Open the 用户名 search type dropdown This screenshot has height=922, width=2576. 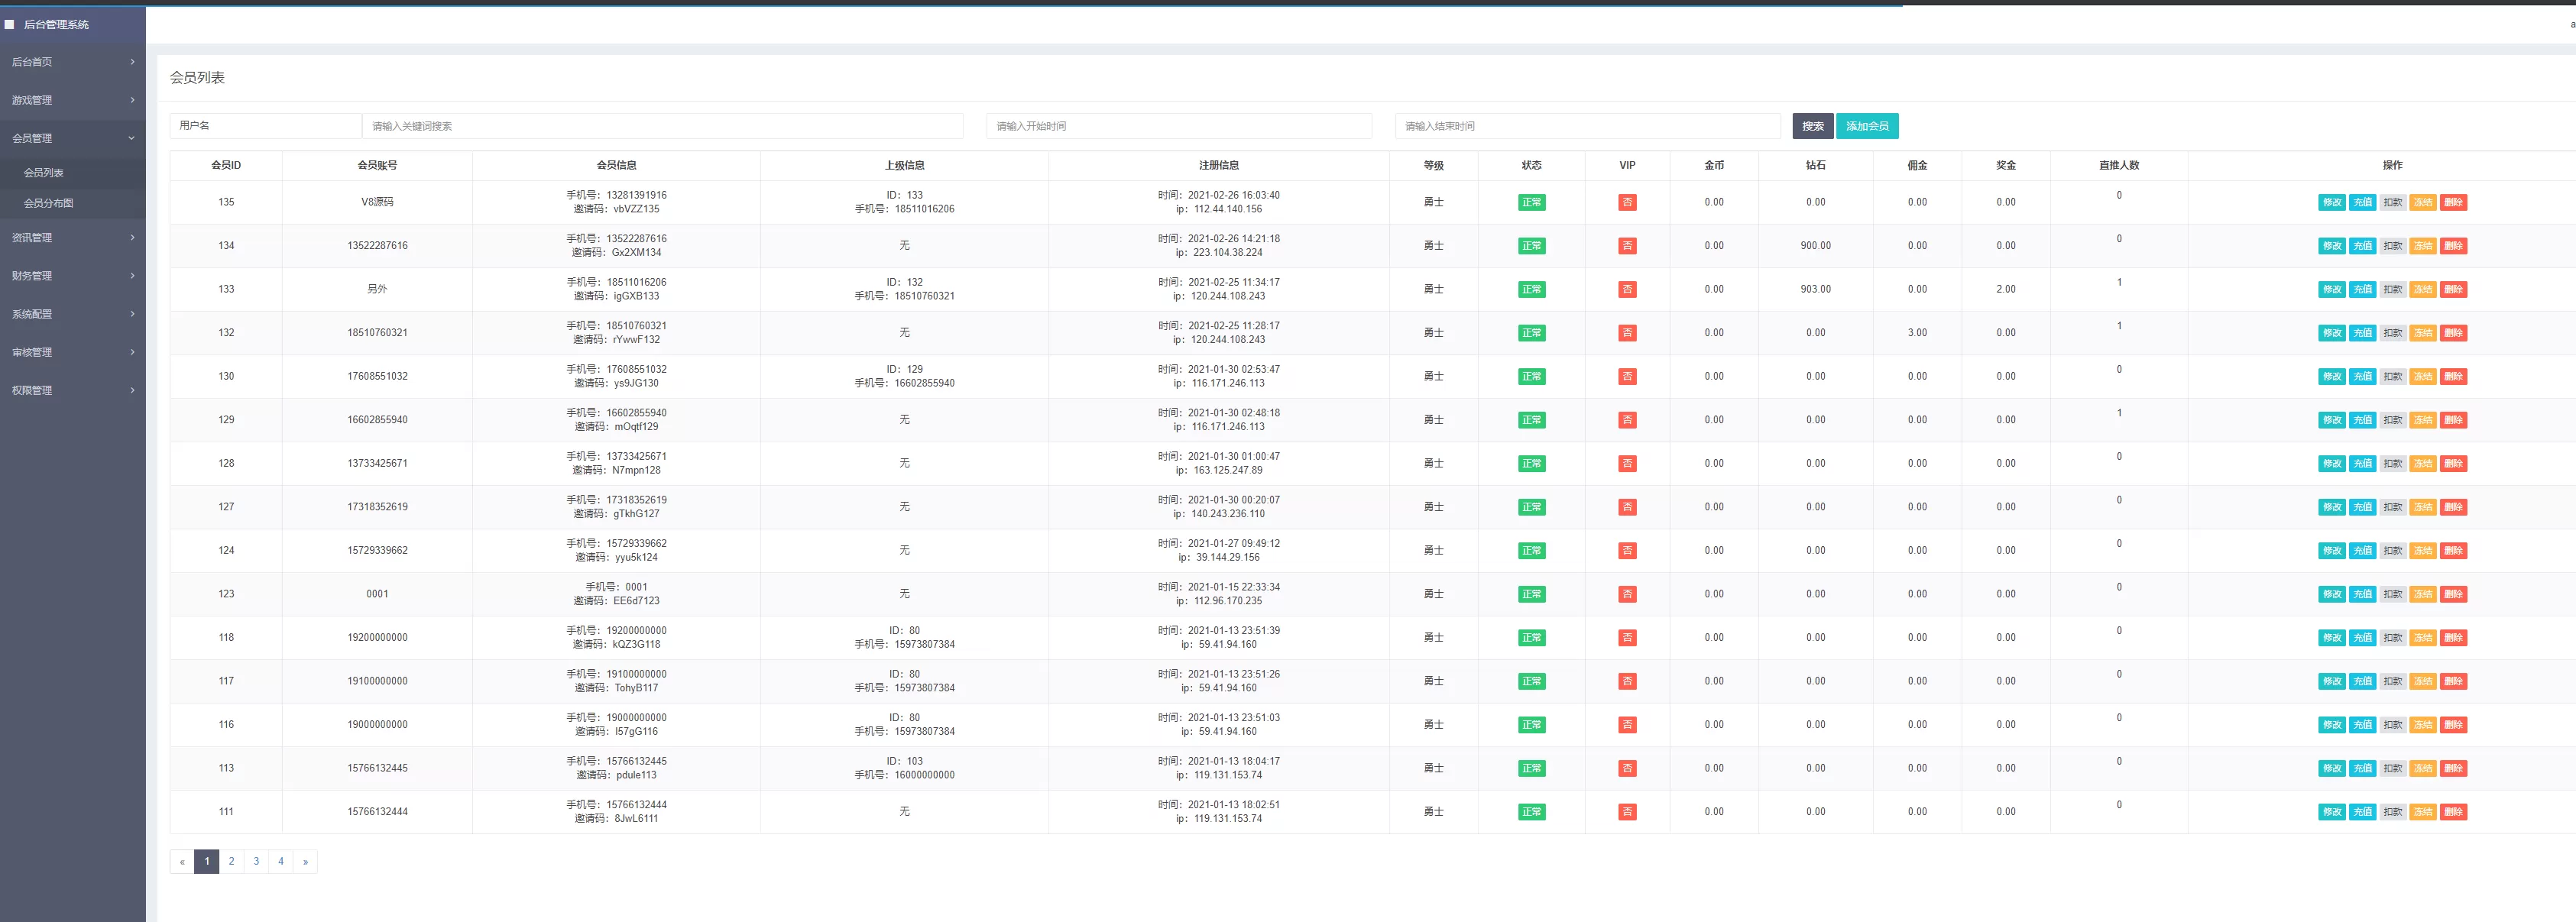pyautogui.click(x=265, y=126)
